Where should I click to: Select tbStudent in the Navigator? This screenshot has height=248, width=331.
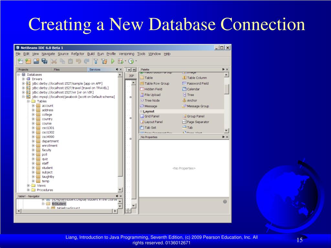[x=59, y=204]
